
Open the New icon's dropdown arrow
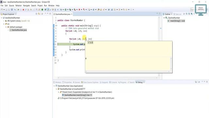click(x=4, y=10)
